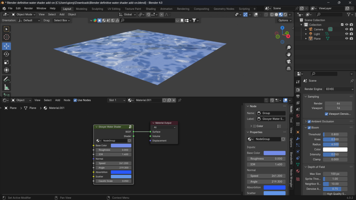Open the Texture properties checker icon
The width and height of the screenshot is (356, 200).
(x=298, y=179)
